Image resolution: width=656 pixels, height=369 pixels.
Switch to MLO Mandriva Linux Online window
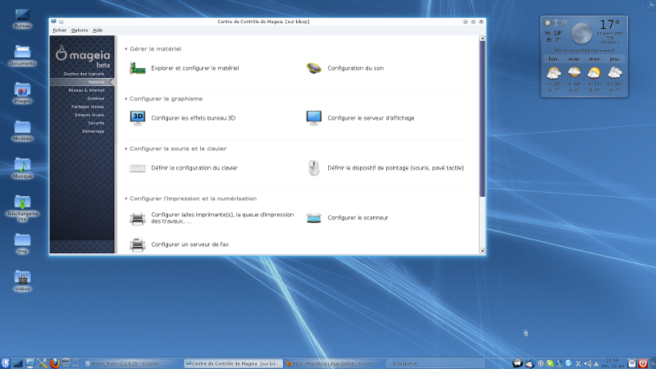[x=334, y=363]
